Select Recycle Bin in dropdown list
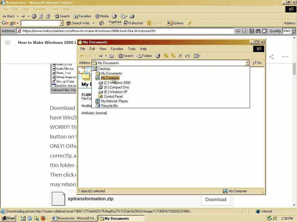The width and height of the screenshot is (297, 222). 109,106
